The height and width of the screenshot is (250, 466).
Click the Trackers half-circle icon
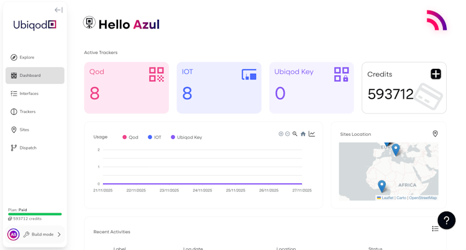14,112
